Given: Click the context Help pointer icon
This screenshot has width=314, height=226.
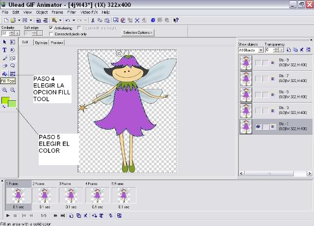Looking at the screenshot, I should point(176,20).
